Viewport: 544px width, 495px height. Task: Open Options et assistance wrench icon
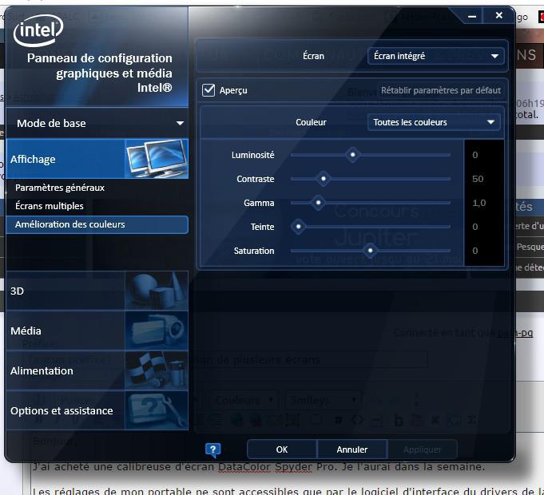tap(157, 410)
